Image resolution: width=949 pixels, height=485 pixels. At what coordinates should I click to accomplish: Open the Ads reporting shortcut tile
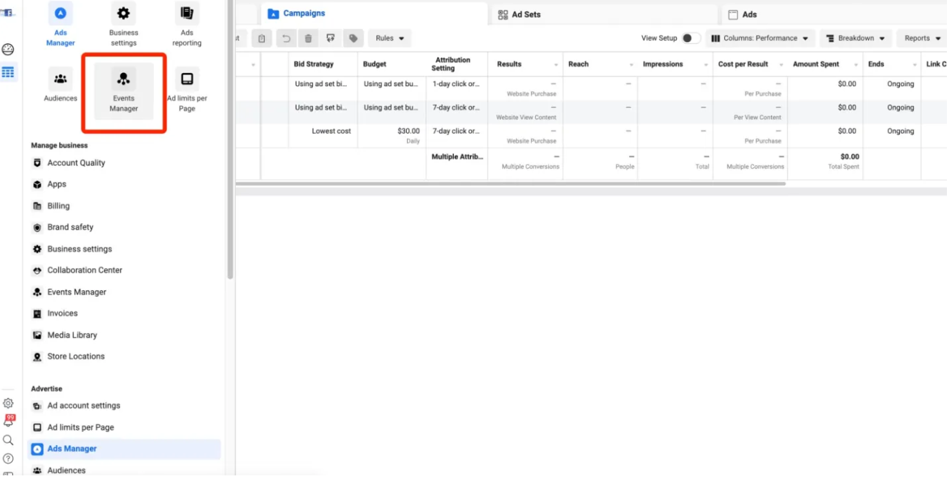(x=187, y=24)
